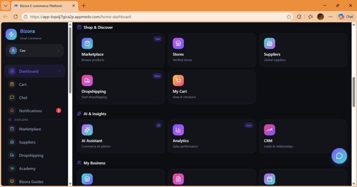357x187 pixels.
Task: Click the Bizora lightning bolt logo
Action: pyautogui.click(x=11, y=34)
